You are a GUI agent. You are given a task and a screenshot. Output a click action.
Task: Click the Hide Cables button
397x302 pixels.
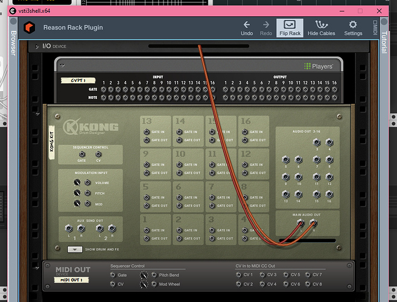point(322,28)
